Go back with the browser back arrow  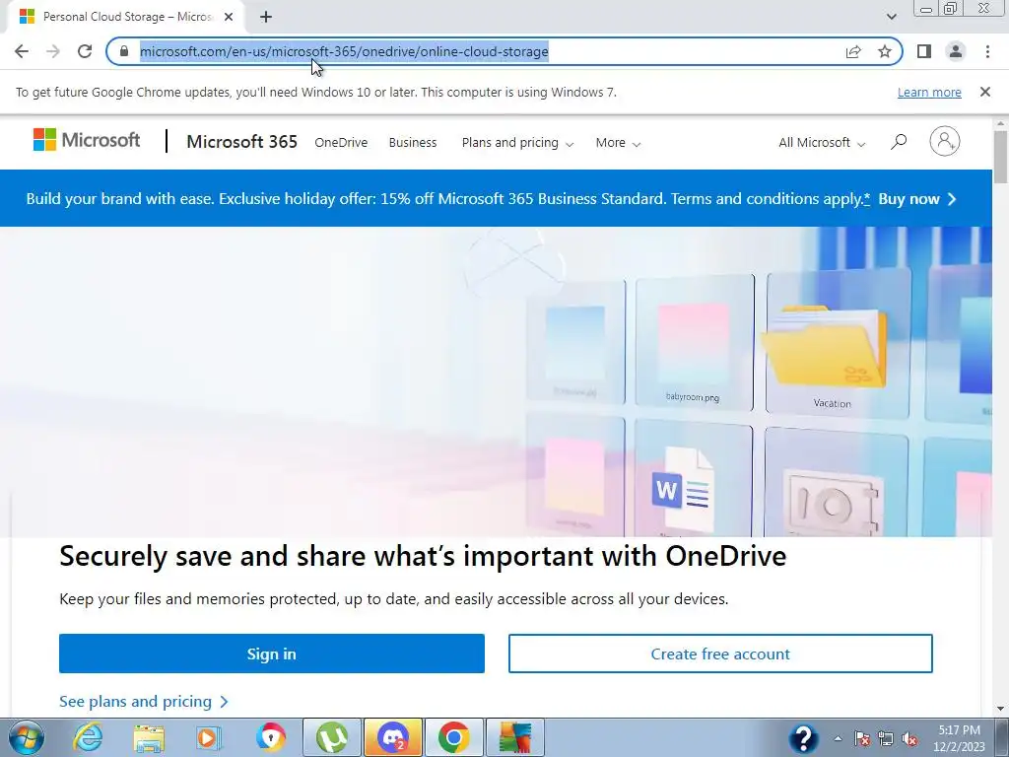pos(22,51)
